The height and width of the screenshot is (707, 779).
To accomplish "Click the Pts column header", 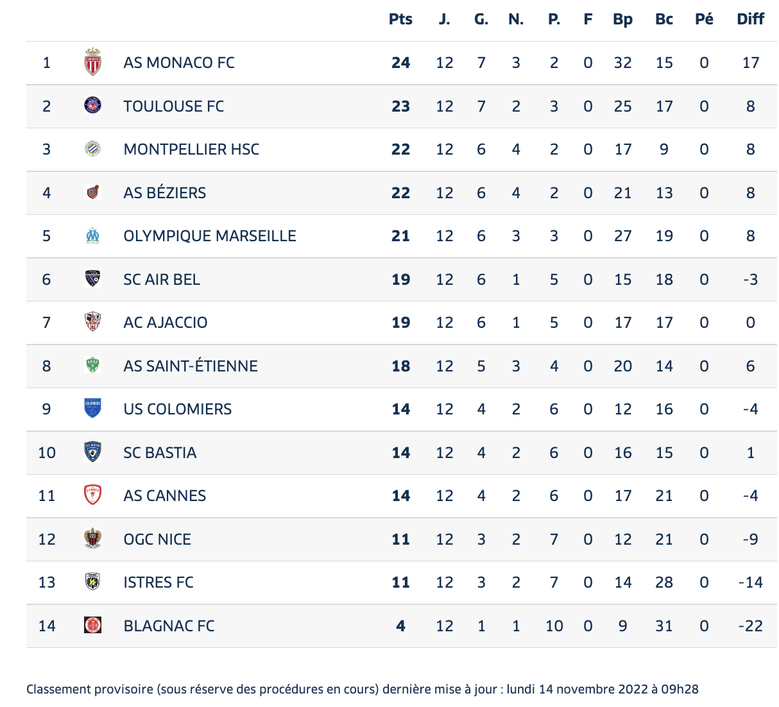I will (x=400, y=19).
